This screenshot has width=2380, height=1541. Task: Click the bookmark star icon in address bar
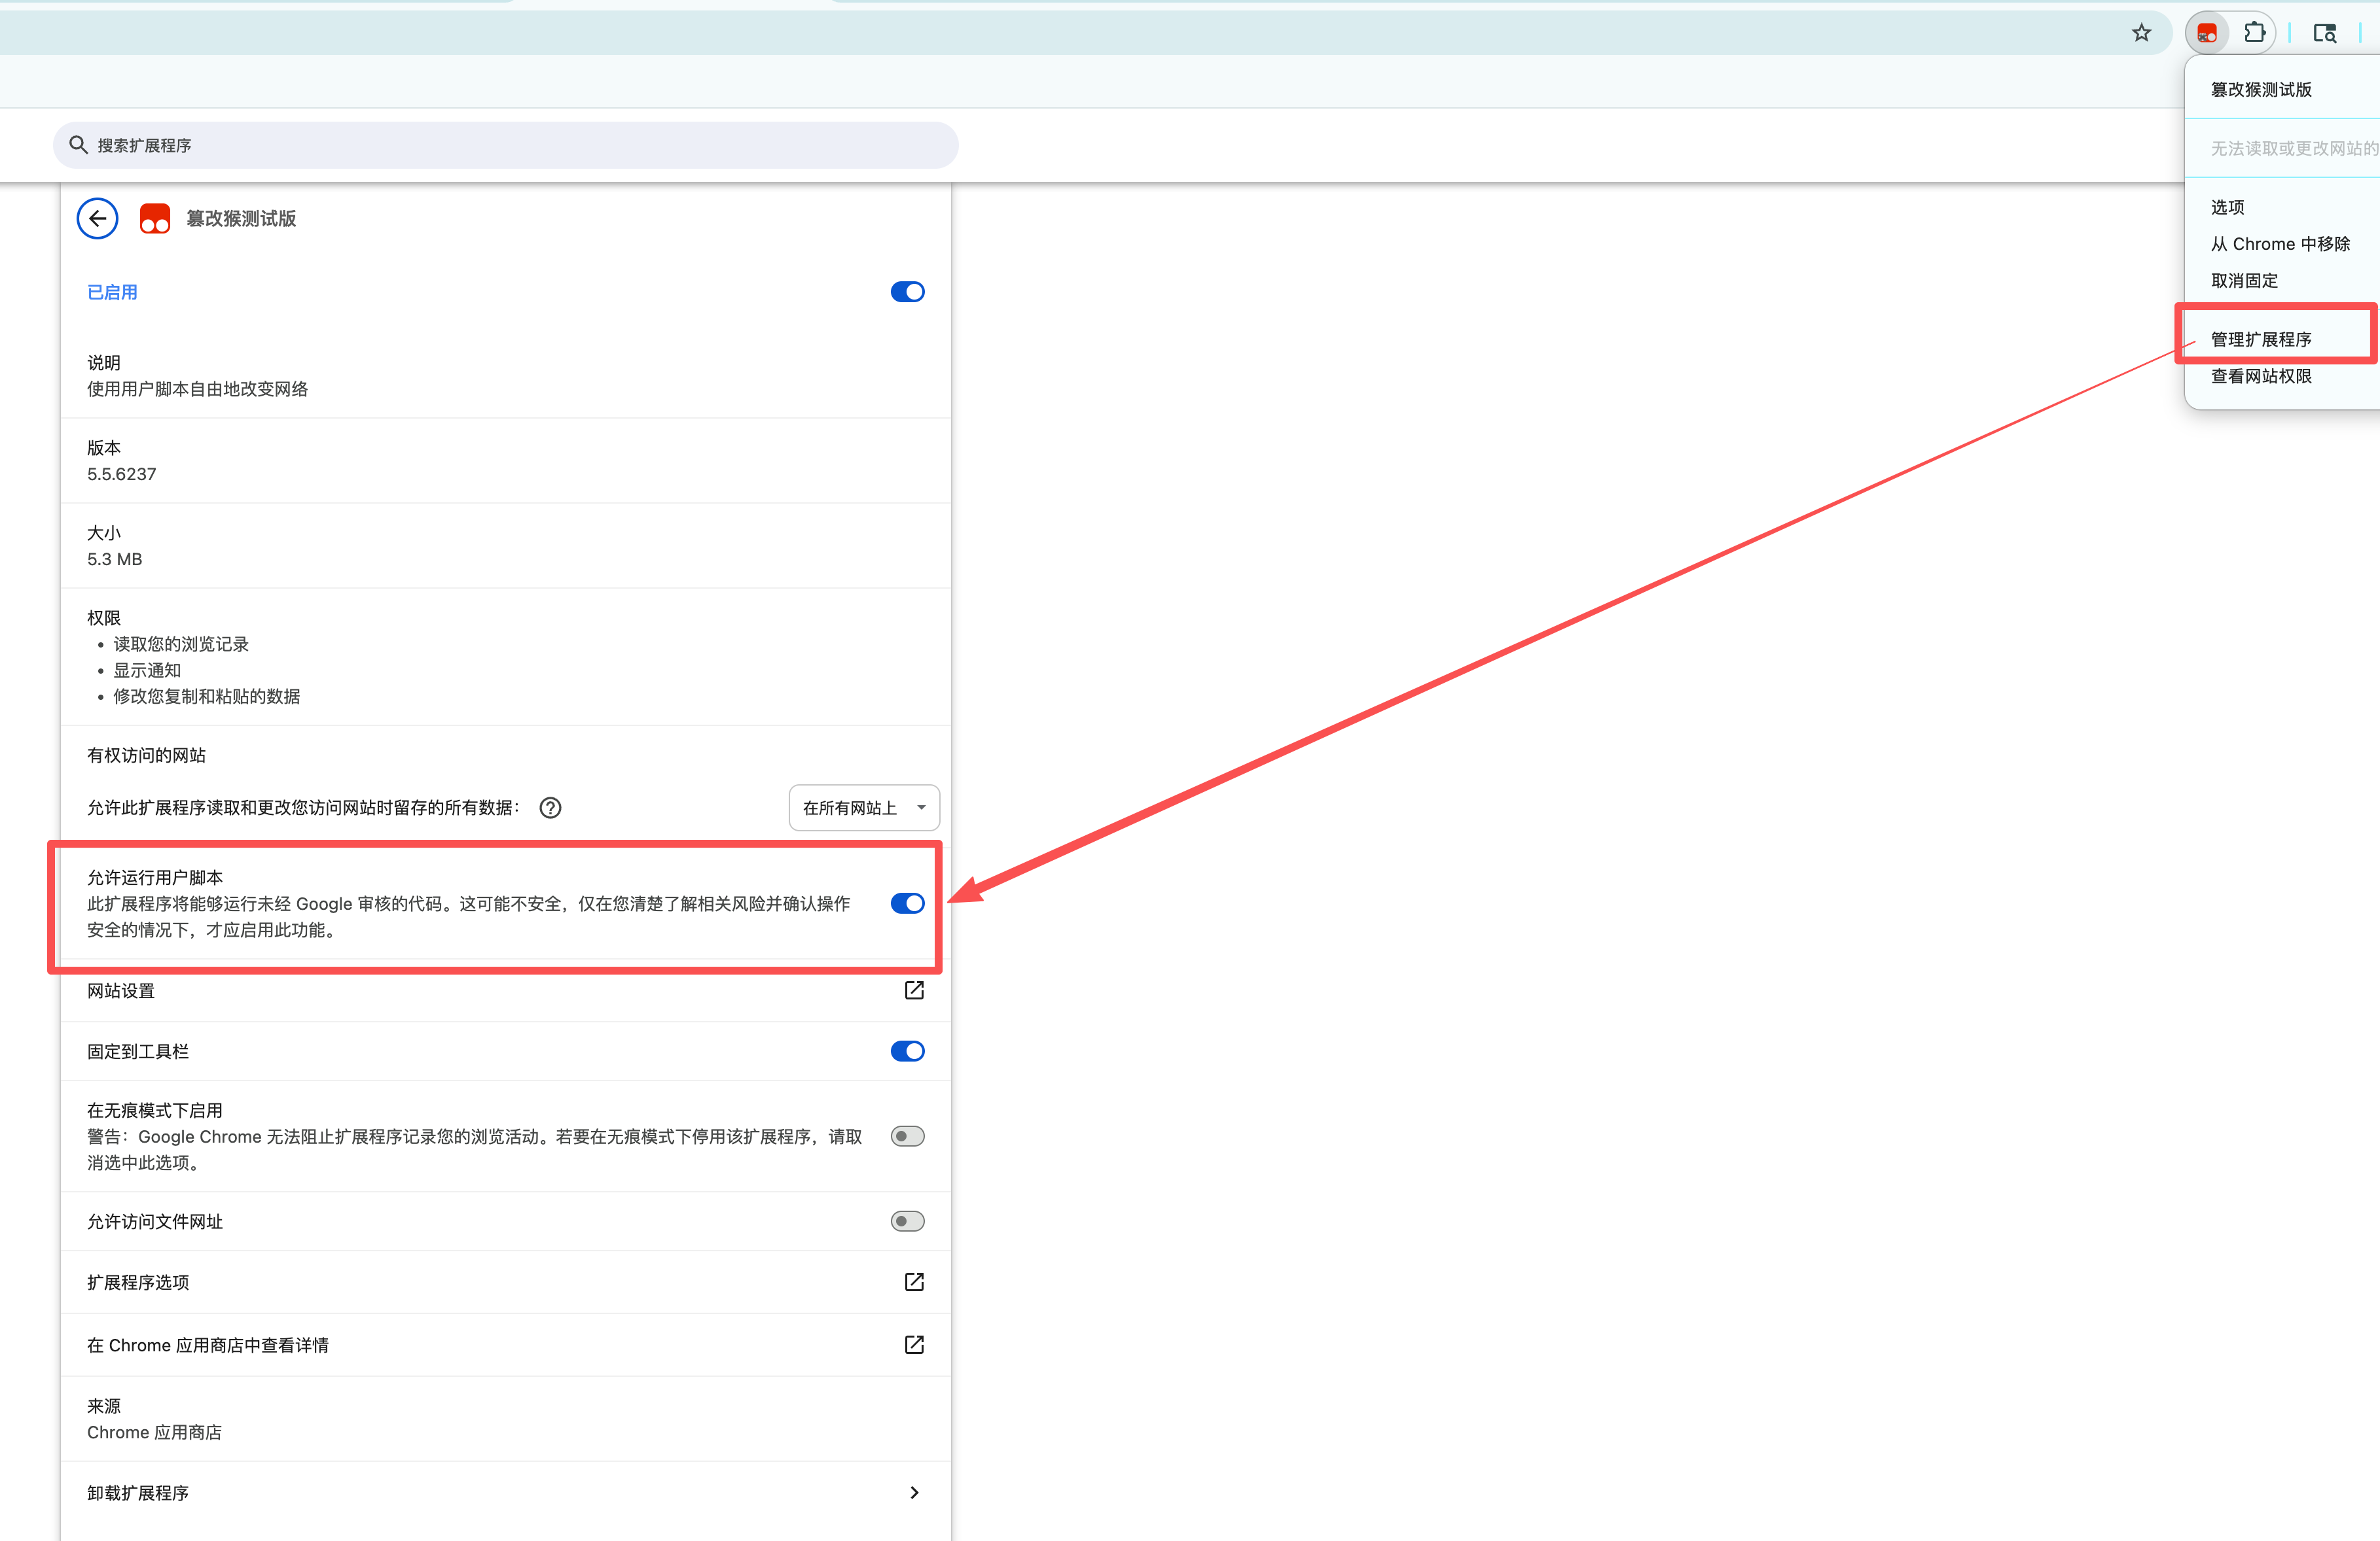point(2141,33)
